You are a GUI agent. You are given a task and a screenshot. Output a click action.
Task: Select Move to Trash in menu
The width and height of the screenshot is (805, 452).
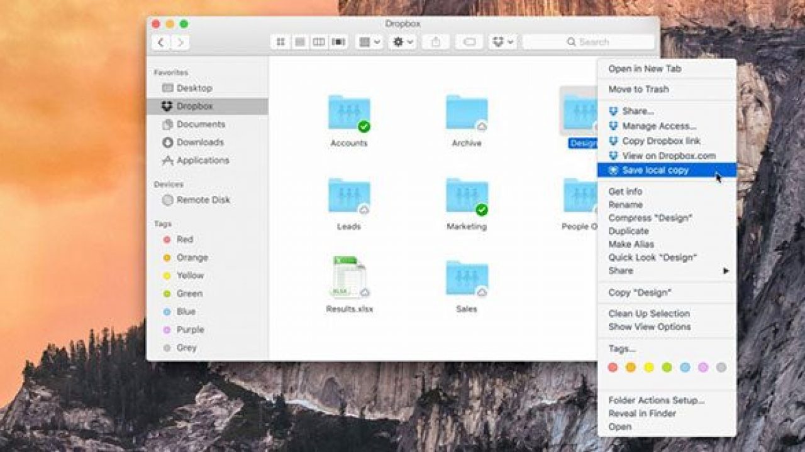pos(638,89)
